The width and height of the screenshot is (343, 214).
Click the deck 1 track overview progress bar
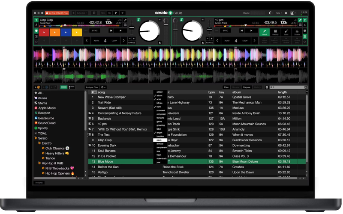coord(81,26)
